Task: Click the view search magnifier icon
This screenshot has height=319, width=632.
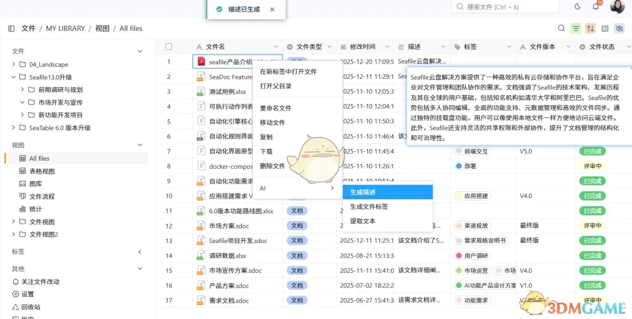Action: 561,29
